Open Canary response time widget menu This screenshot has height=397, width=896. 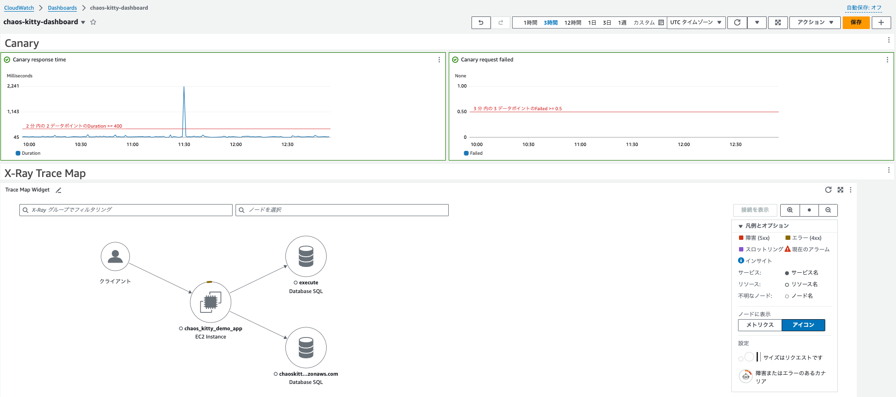tap(439, 60)
